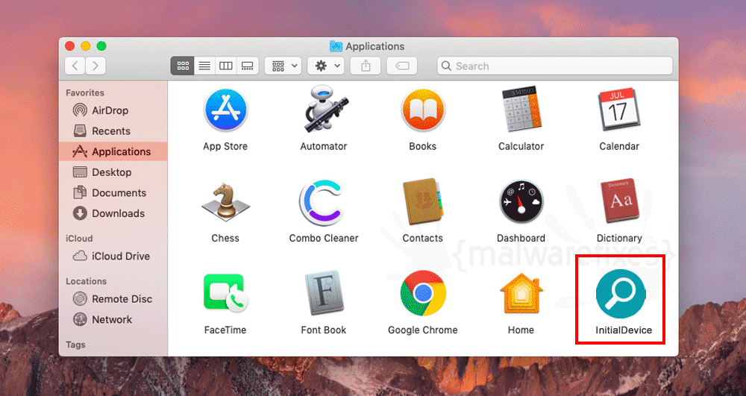
Task: Open the Automator robot icon
Action: point(325,110)
